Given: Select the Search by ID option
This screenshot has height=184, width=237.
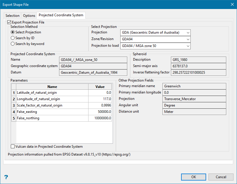Looking at the screenshot, I should pos(13,38).
